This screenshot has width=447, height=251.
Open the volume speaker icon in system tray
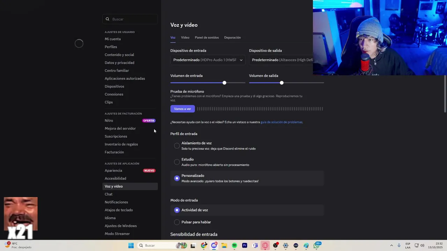point(422,245)
